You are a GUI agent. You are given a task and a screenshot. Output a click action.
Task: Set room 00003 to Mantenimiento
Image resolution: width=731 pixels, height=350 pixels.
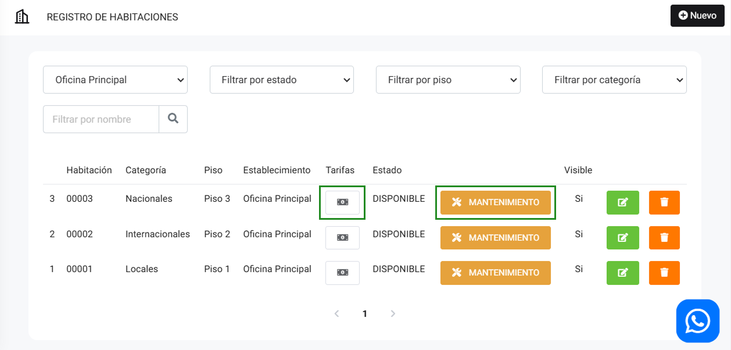click(495, 202)
